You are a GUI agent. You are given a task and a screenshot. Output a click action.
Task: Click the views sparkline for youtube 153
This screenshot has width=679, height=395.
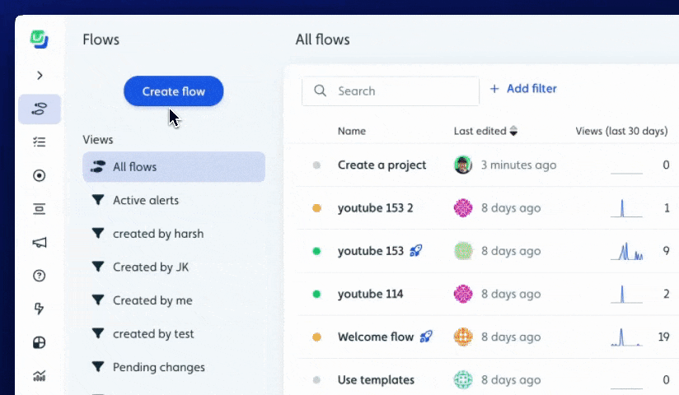point(626,251)
